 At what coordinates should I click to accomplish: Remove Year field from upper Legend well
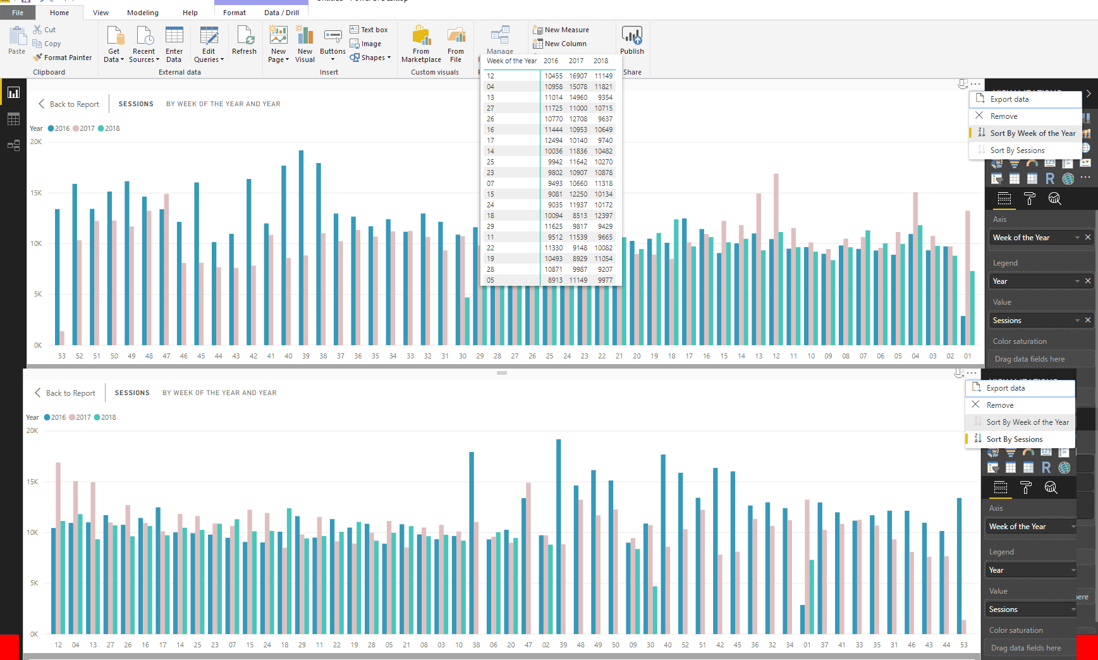(x=1088, y=281)
